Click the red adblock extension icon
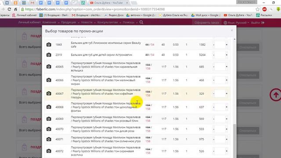Screen dimensions: 281x158 click(264, 9)
